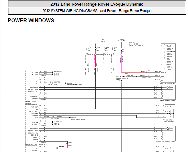The width and height of the screenshot is (188, 152).
Task: Select the '2012 SYSTEM WIRING DIAGRAMS' subtitle line
Action: point(97,11)
